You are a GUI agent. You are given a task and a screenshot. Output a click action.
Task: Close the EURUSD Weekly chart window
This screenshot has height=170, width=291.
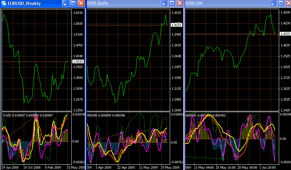coord(81,3)
